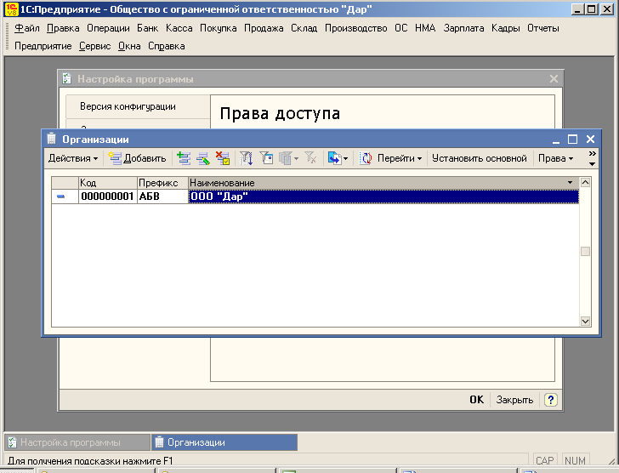Select the ООО "Дар" name cell

[383, 197]
